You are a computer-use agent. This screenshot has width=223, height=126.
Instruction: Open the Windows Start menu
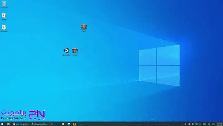pos(2,124)
